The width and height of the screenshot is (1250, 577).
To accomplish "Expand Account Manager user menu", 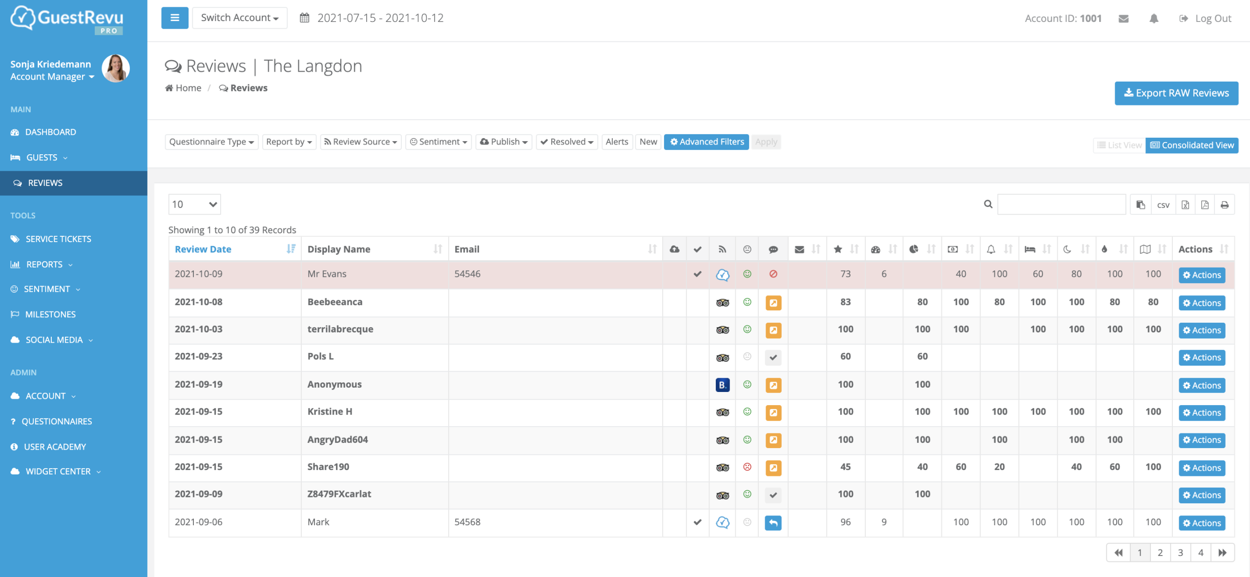I will pos(52,77).
